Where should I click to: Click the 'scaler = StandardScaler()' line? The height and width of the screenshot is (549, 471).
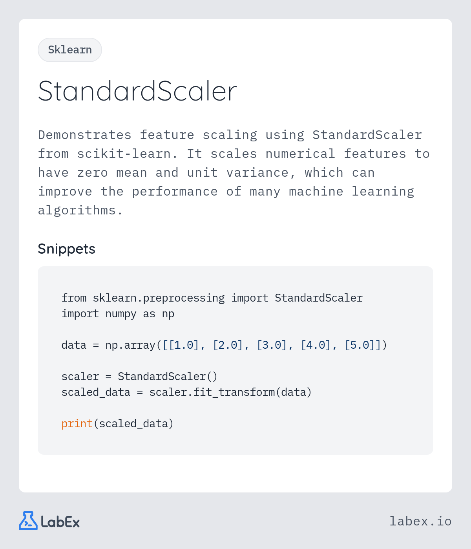click(139, 377)
